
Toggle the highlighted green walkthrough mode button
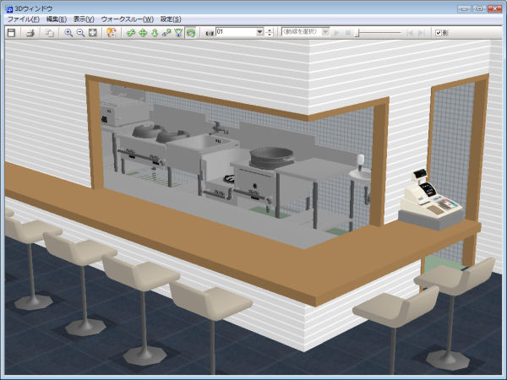[x=191, y=32]
